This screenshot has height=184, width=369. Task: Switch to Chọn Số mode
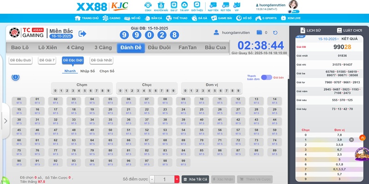[107, 71]
